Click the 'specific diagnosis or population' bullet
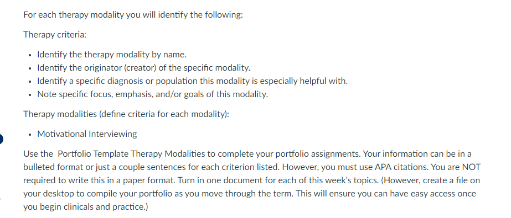 pyautogui.click(x=192, y=81)
